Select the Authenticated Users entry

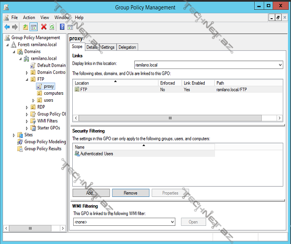[97, 153]
